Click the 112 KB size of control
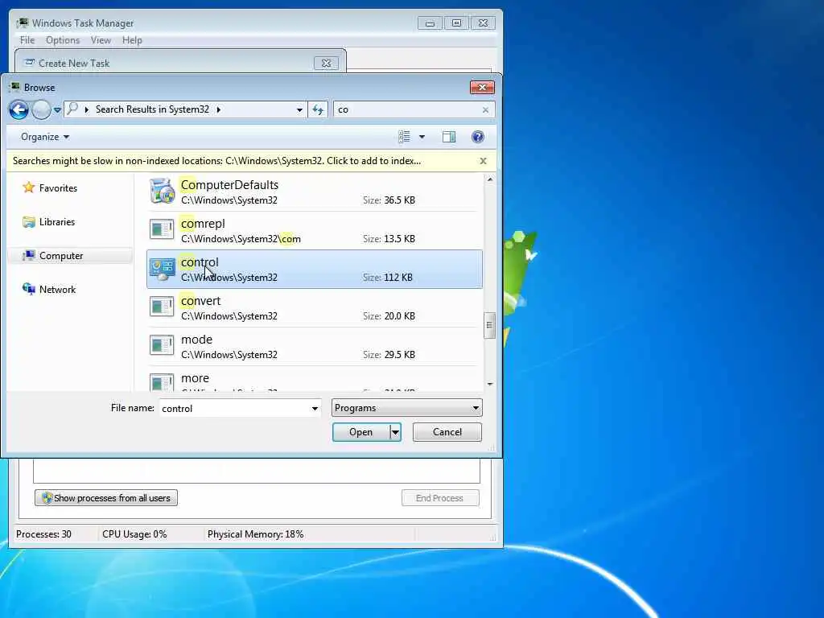This screenshot has height=618, width=824. (398, 278)
